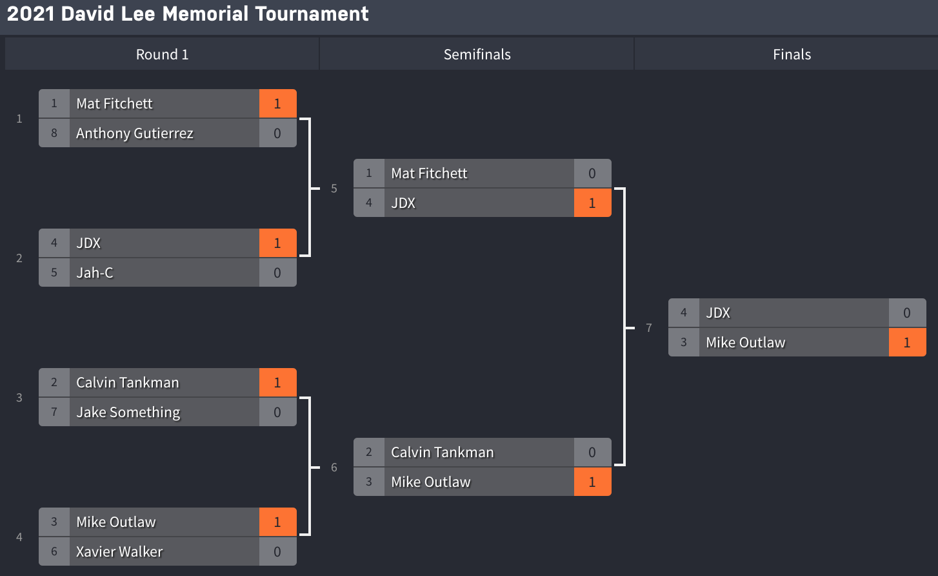Open the Finals column header
The image size is (938, 576).
[x=792, y=54]
